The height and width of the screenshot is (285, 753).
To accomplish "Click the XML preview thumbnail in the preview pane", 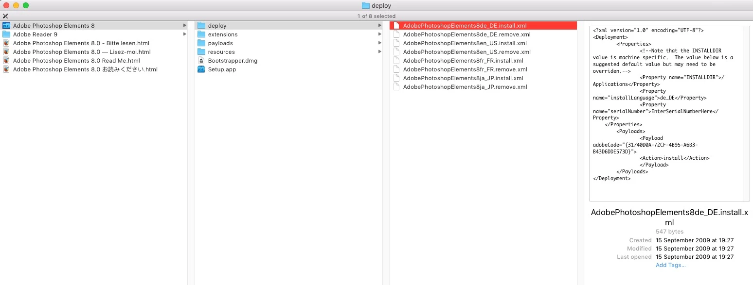I will pyautogui.click(x=669, y=114).
